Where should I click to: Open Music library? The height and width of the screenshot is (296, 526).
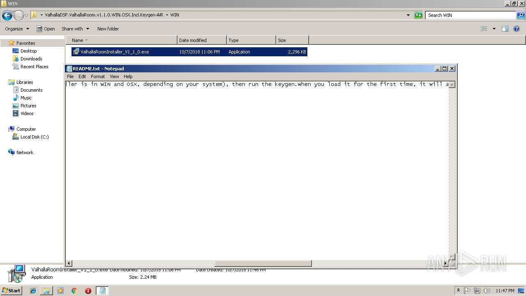coord(26,98)
